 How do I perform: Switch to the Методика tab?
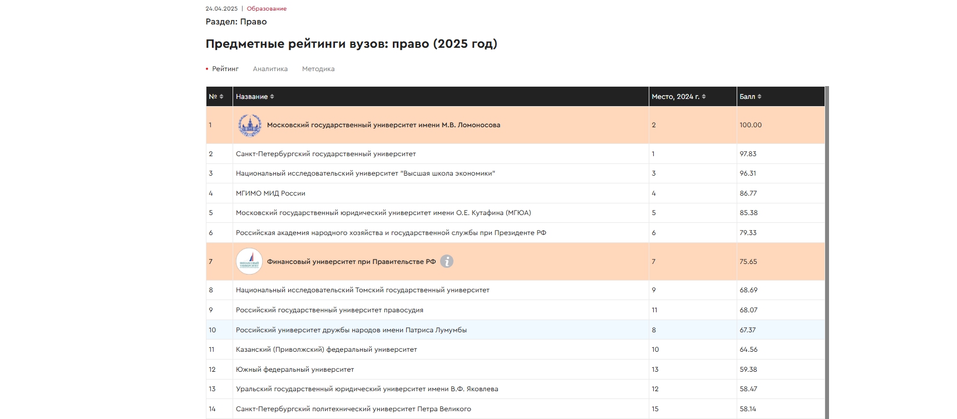point(318,69)
